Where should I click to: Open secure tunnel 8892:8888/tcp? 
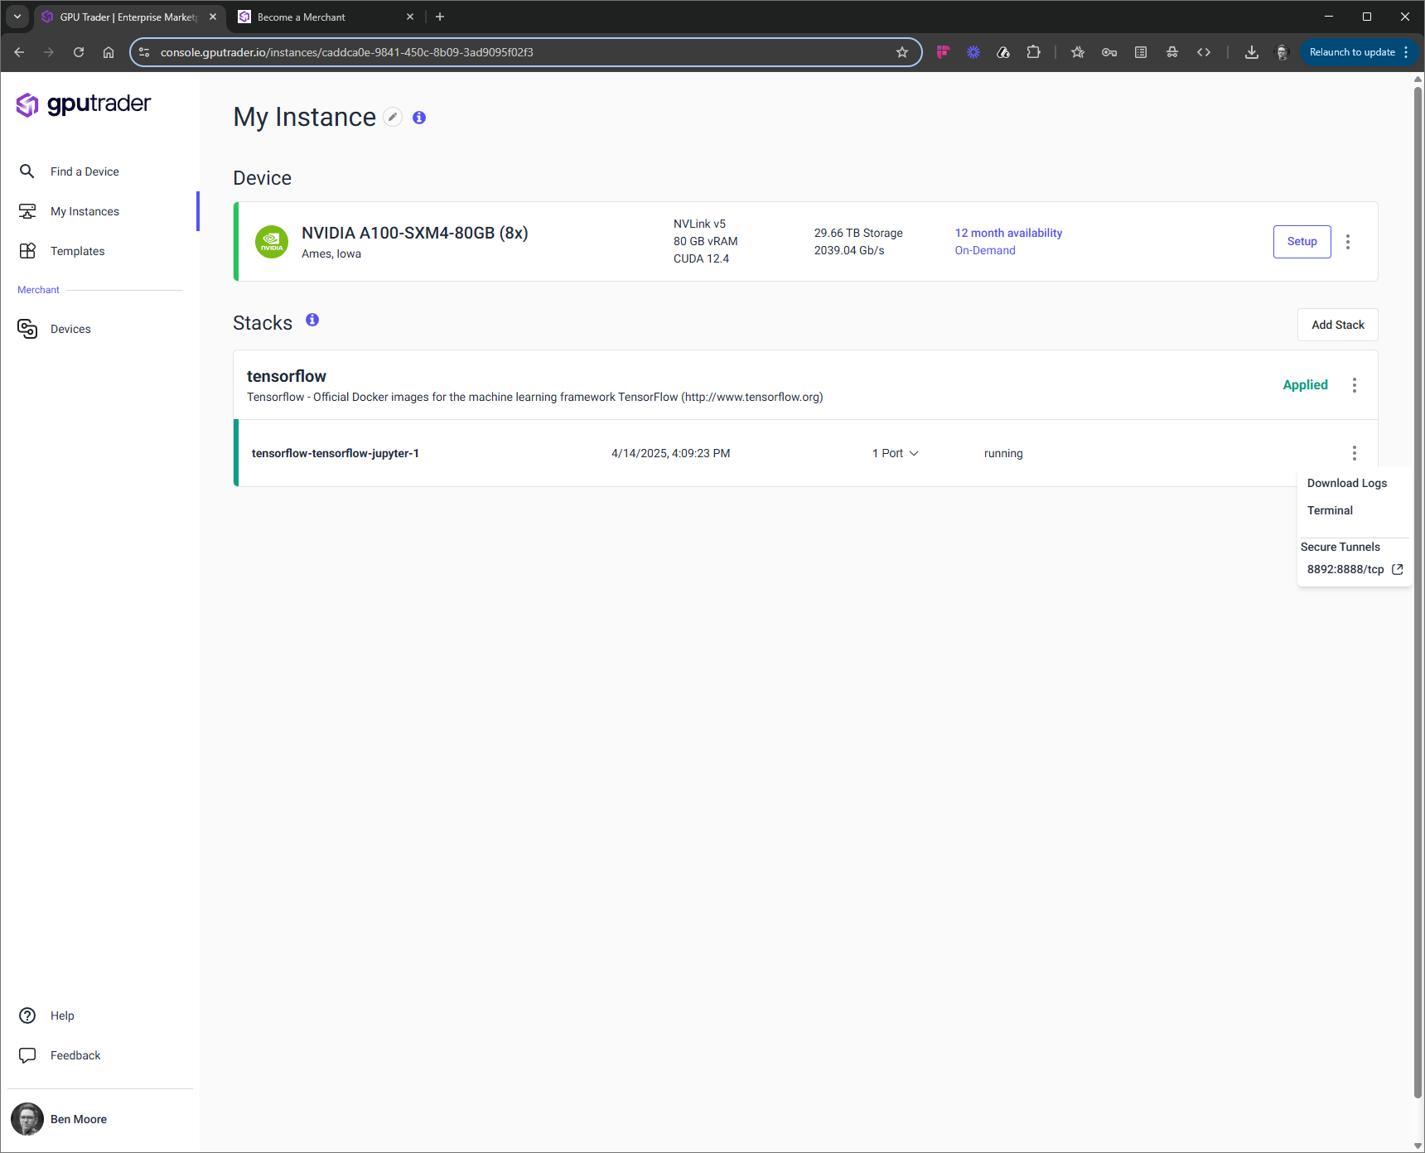pos(1345,569)
